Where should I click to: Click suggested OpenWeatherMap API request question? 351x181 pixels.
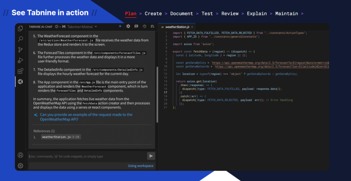coord(86,117)
